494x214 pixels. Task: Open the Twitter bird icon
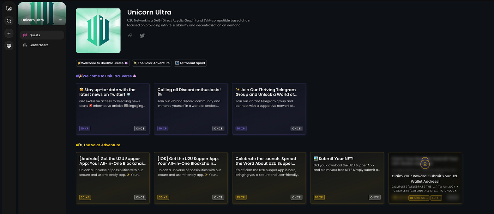(142, 35)
